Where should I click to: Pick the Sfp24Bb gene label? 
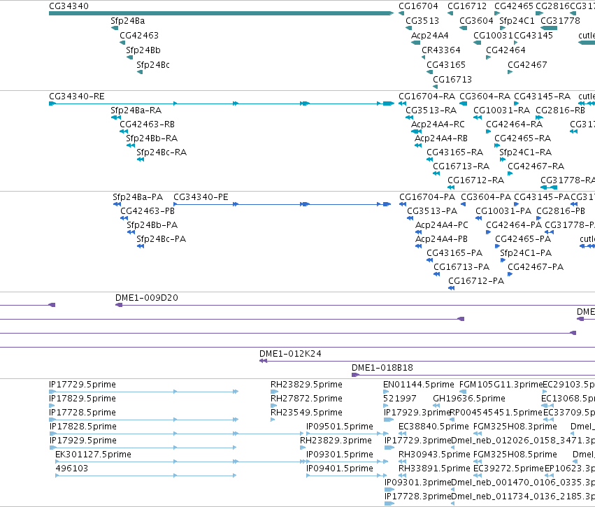(143, 50)
